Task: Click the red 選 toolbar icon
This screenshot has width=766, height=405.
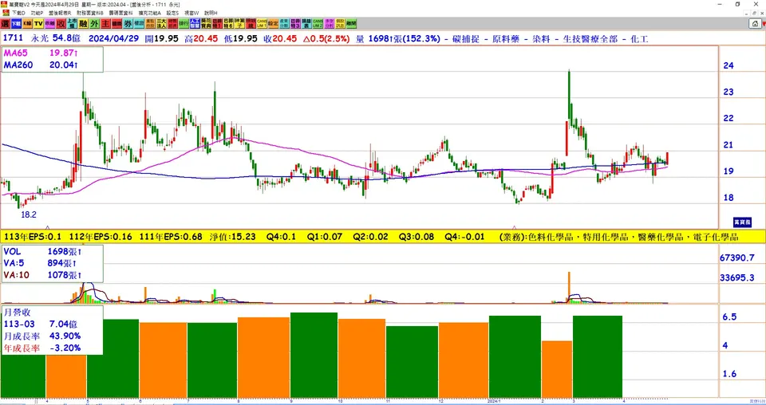Action: (x=5, y=23)
